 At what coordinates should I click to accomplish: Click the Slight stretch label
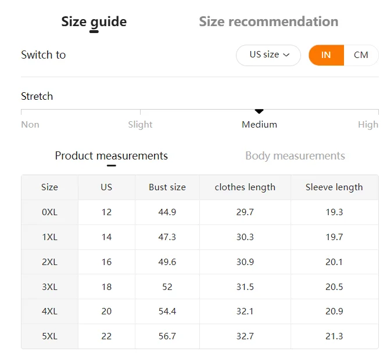[140, 125]
